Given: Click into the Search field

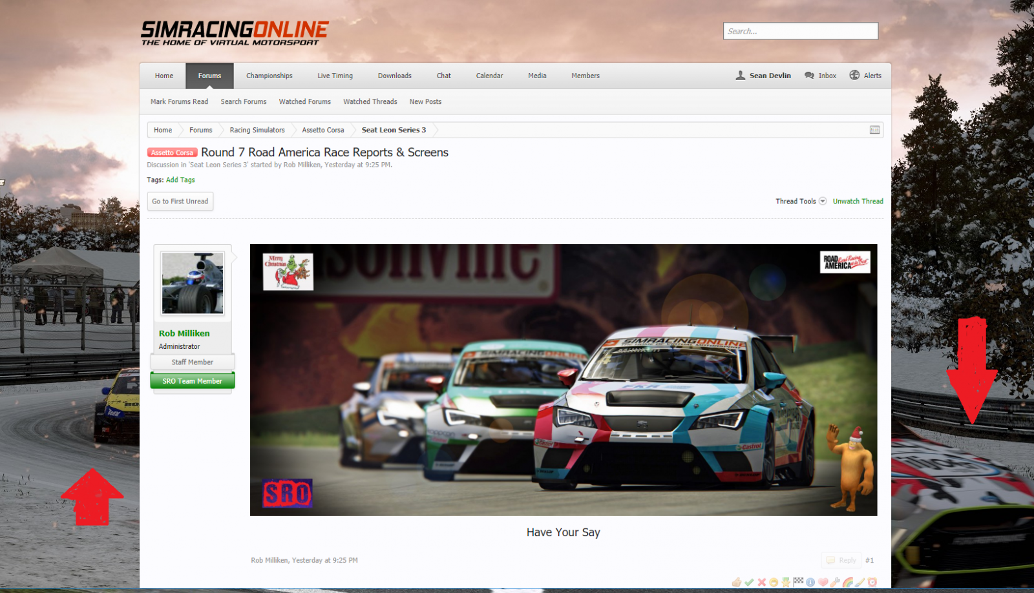Looking at the screenshot, I should 800,31.
